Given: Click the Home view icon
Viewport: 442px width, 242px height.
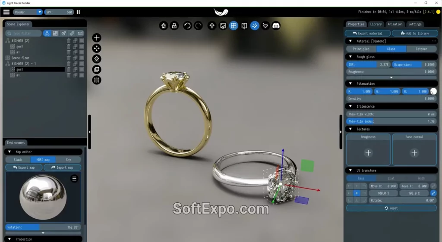Looking at the screenshot, I should (x=164, y=26).
